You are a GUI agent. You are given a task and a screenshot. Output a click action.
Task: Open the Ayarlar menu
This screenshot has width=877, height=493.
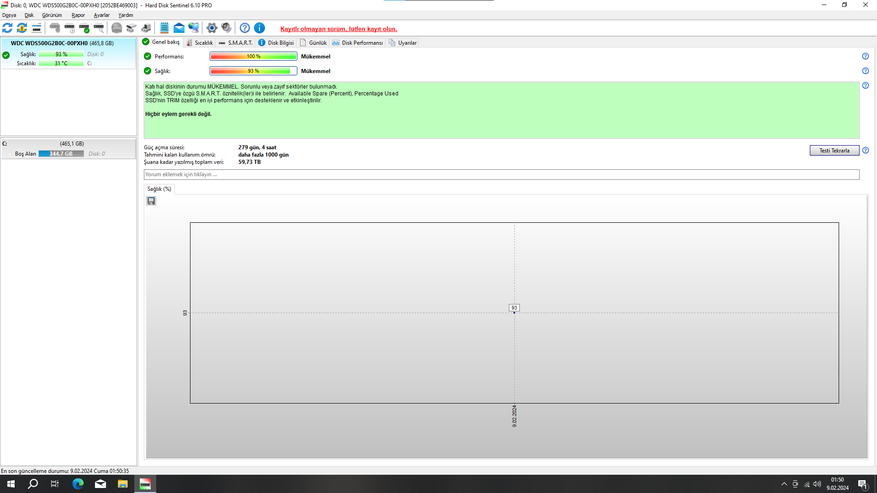(101, 15)
